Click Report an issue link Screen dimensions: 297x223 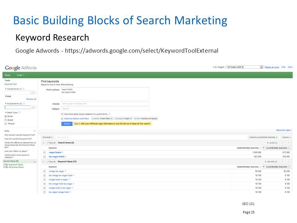tap(272, 67)
